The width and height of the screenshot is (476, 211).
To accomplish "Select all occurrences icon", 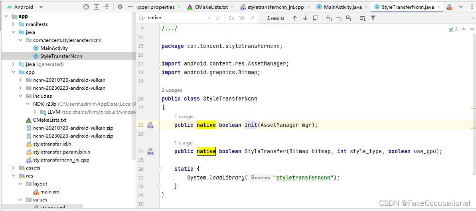I will (x=349, y=18).
